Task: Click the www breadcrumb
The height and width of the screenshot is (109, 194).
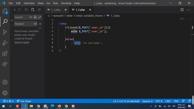Action: 69,16
